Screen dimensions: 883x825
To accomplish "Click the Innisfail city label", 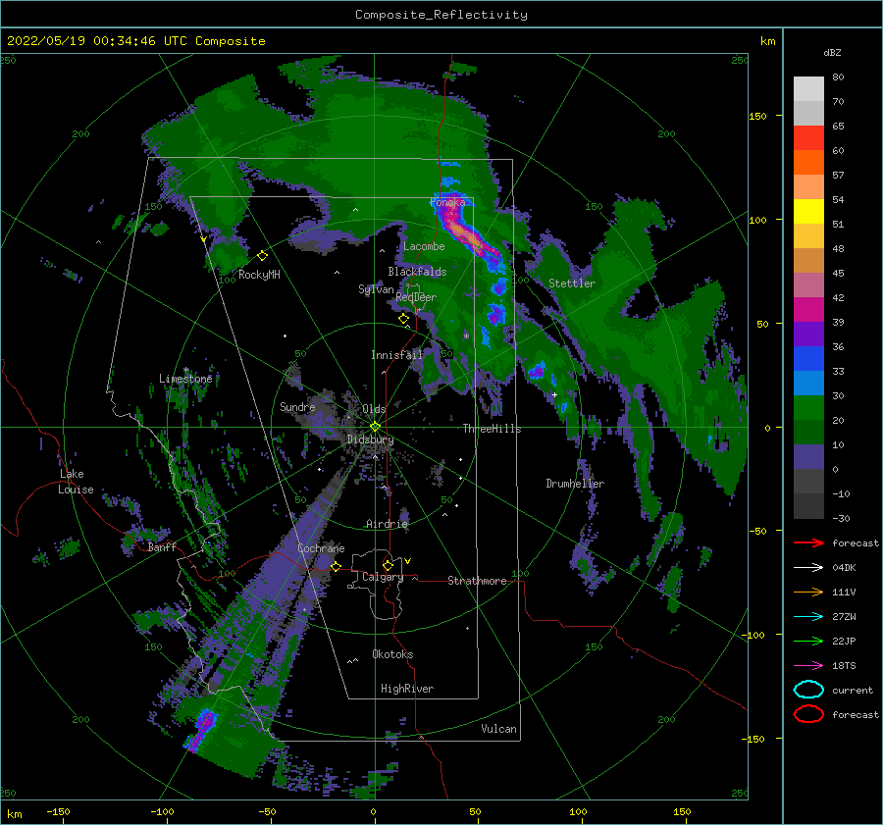I will pos(396,355).
